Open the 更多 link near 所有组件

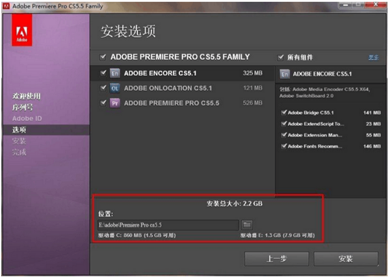click(x=373, y=58)
